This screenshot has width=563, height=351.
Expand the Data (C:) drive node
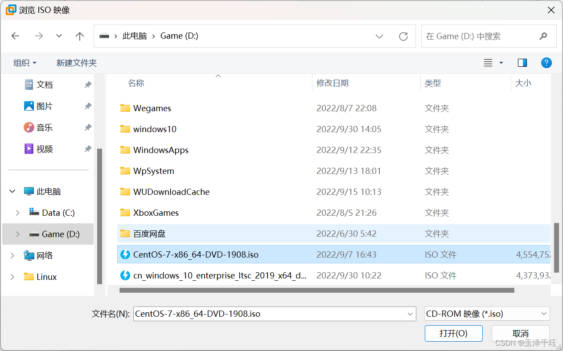(x=17, y=213)
